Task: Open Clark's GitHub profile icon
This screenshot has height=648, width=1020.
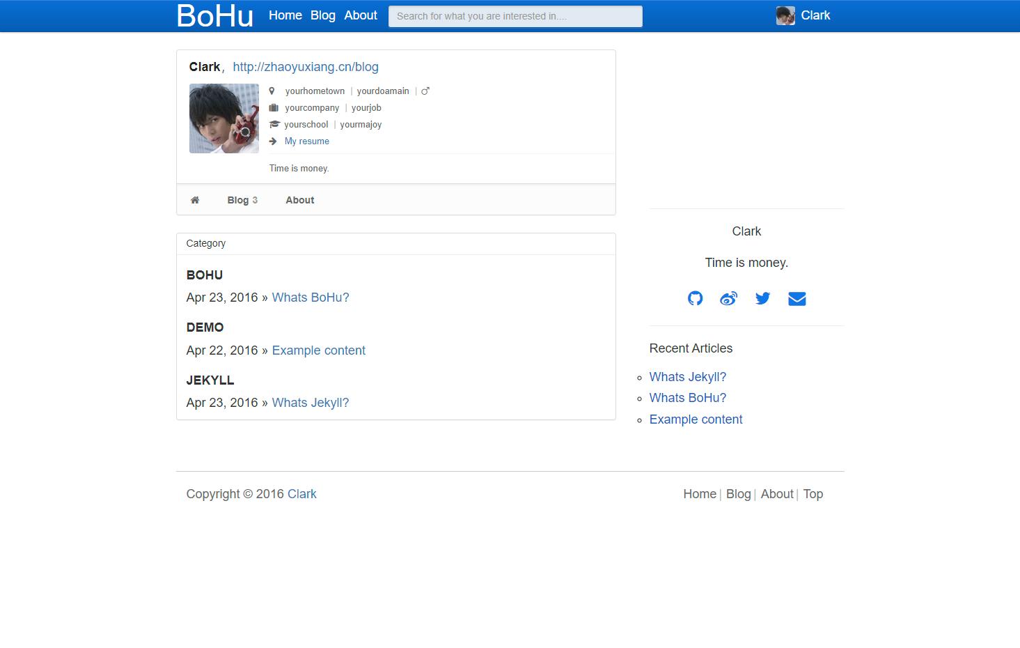Action: pos(695,298)
